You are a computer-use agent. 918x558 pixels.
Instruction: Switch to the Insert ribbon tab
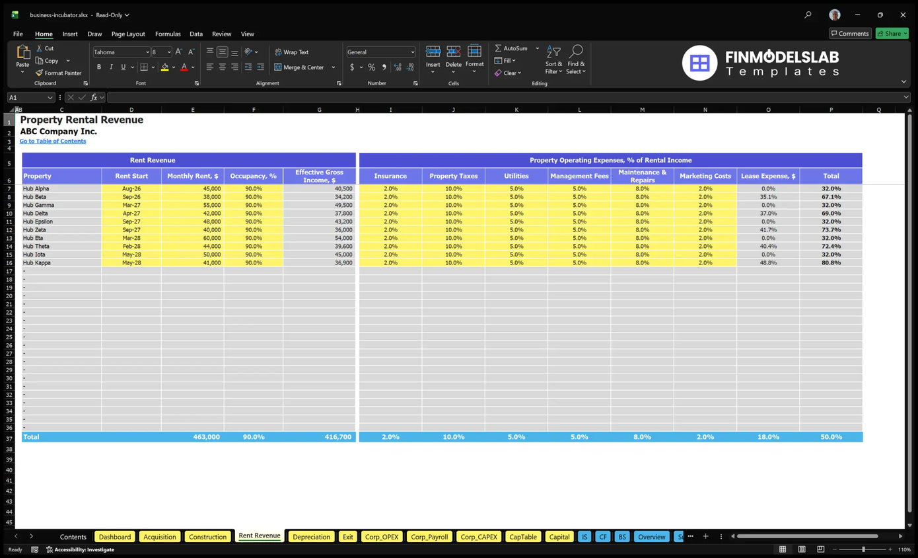(70, 34)
